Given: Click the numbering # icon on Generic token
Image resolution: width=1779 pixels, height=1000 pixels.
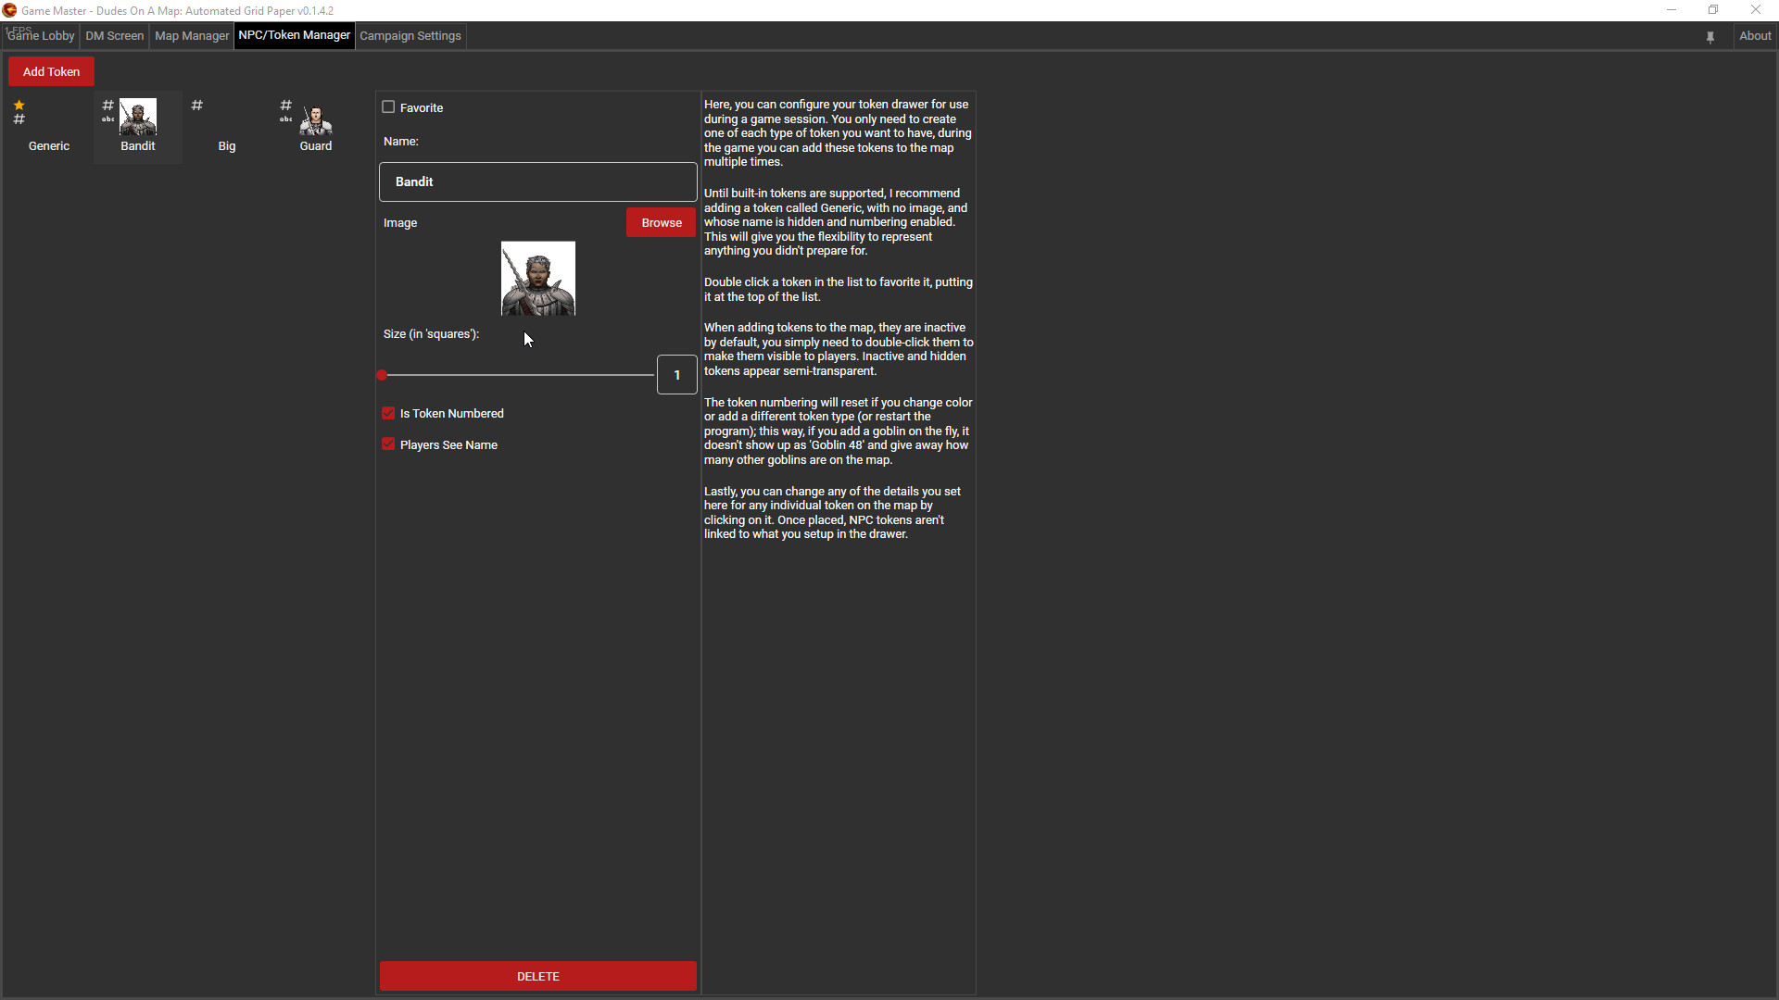Looking at the screenshot, I should click(x=19, y=119).
